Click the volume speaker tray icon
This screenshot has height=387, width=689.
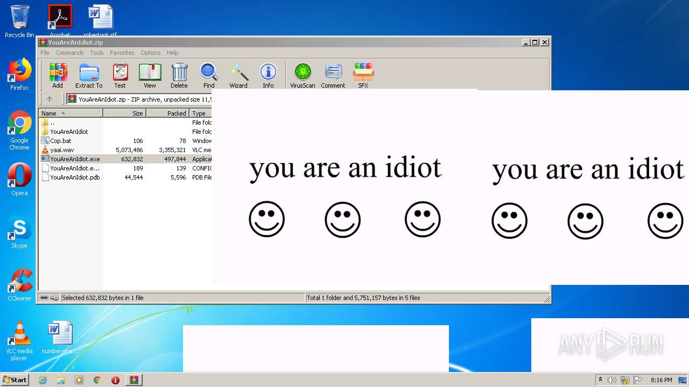[x=612, y=380]
